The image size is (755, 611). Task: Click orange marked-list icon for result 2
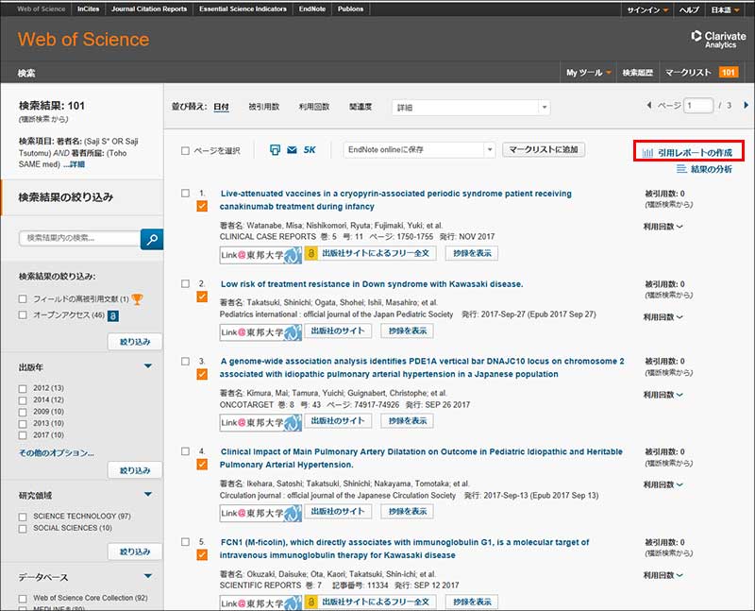click(202, 297)
